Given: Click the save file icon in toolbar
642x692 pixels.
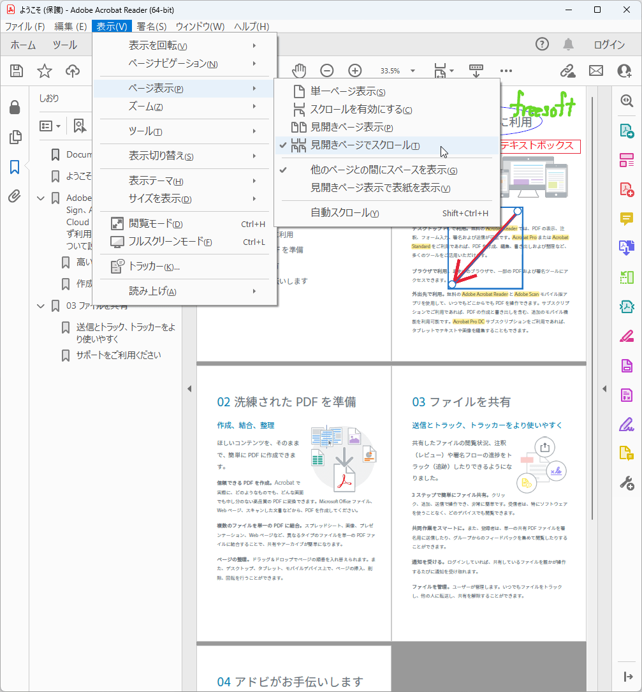Looking at the screenshot, I should click(x=17, y=71).
